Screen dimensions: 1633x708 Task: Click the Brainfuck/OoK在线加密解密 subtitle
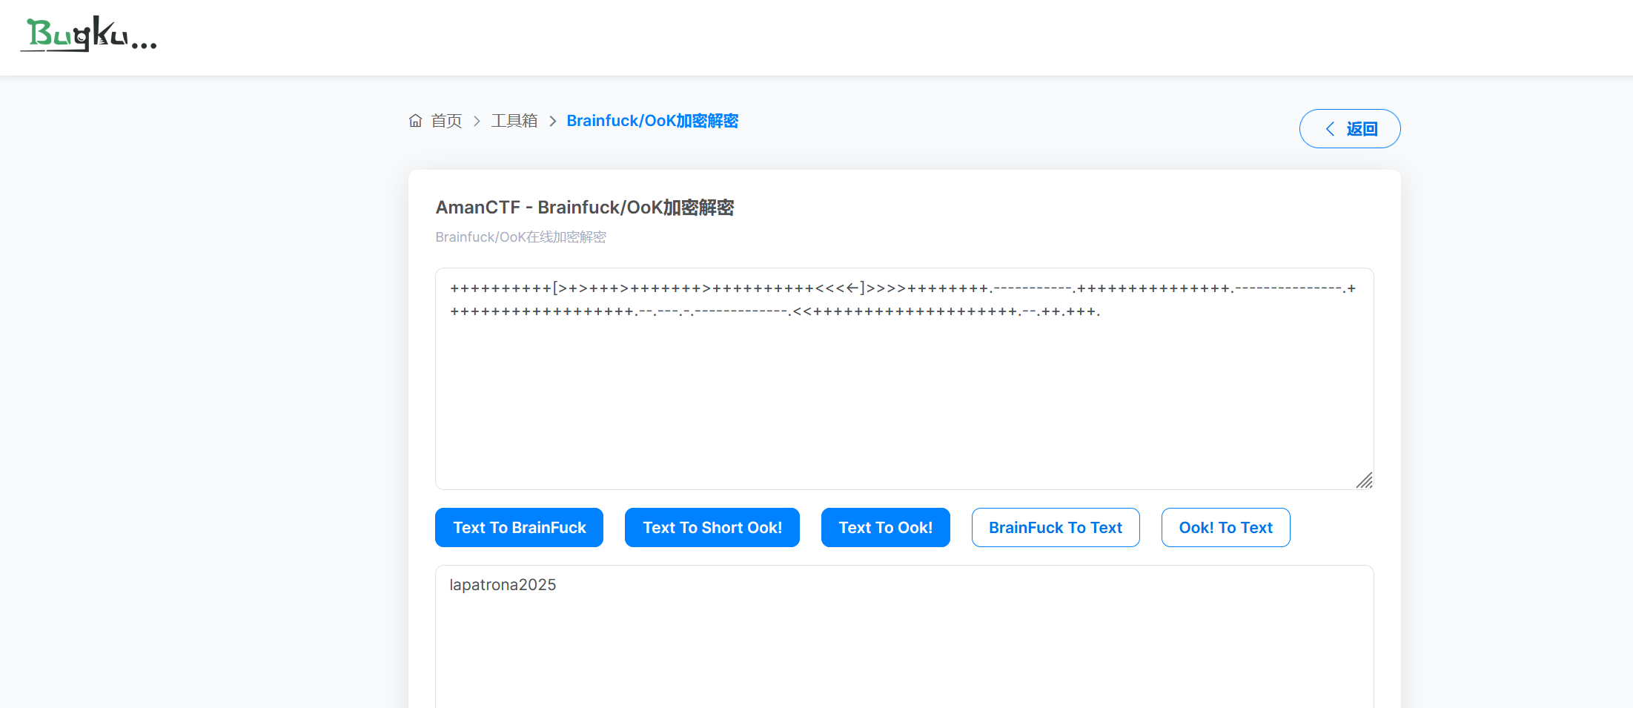520,237
